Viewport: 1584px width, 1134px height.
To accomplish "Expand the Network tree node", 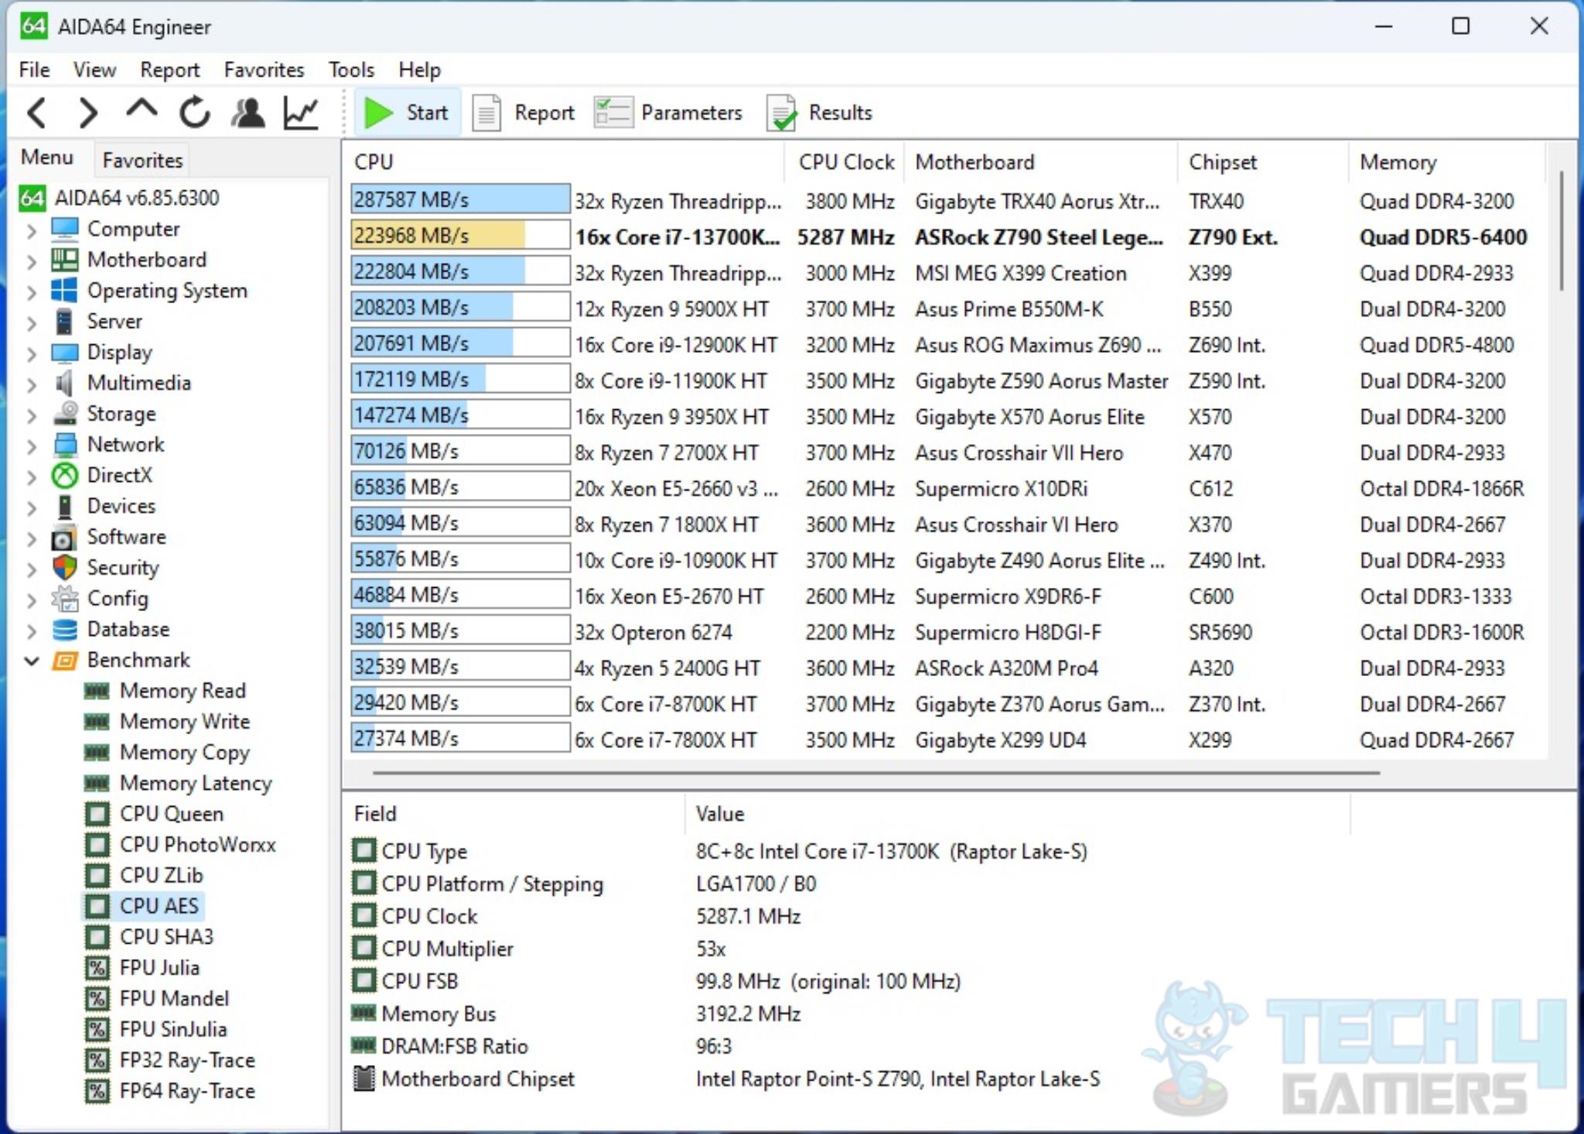I will [32, 445].
